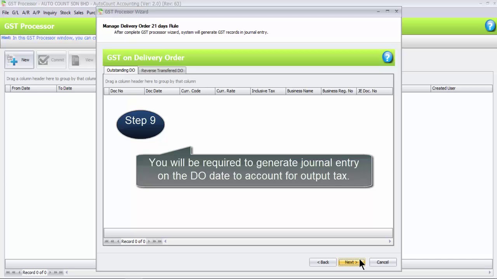Sort by the Business Reg. No column
497x279 pixels.
tap(339, 91)
